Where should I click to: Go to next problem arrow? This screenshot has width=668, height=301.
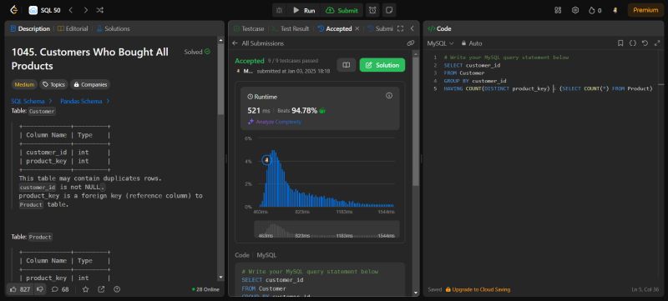tap(86, 10)
